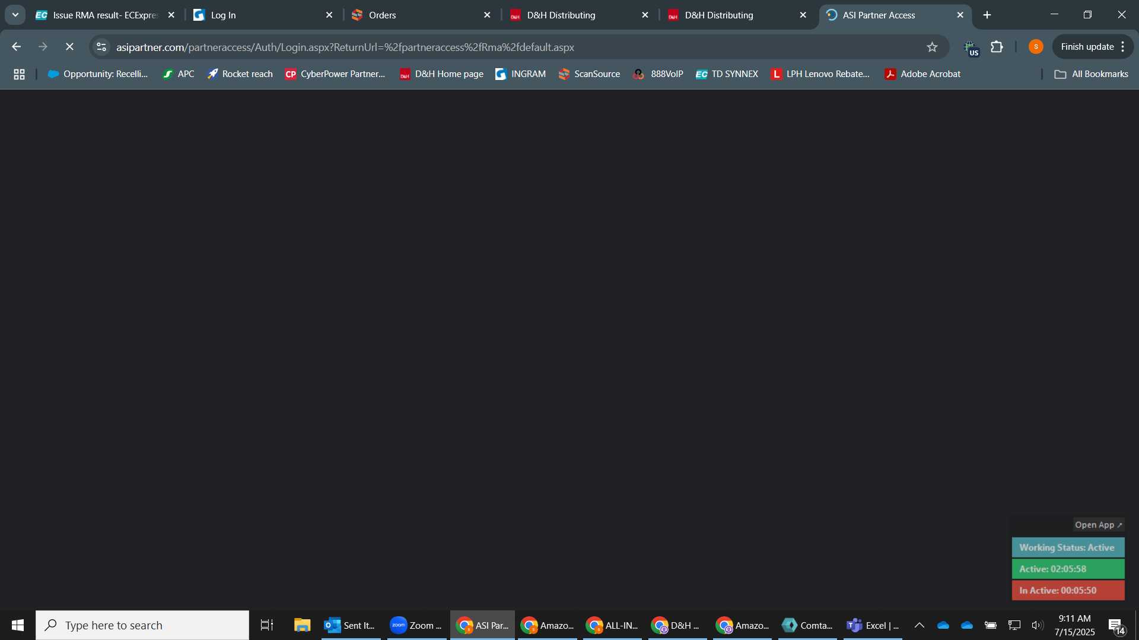Open the INGRAM bookmark

520,74
